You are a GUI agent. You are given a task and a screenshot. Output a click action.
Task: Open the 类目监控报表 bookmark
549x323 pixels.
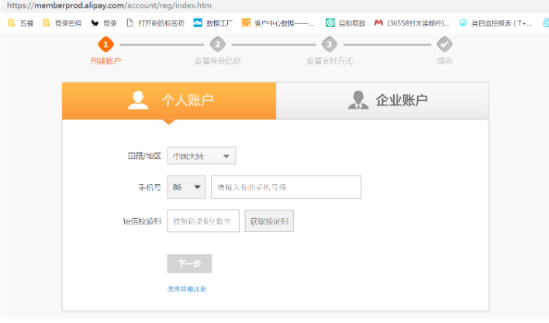coord(495,23)
